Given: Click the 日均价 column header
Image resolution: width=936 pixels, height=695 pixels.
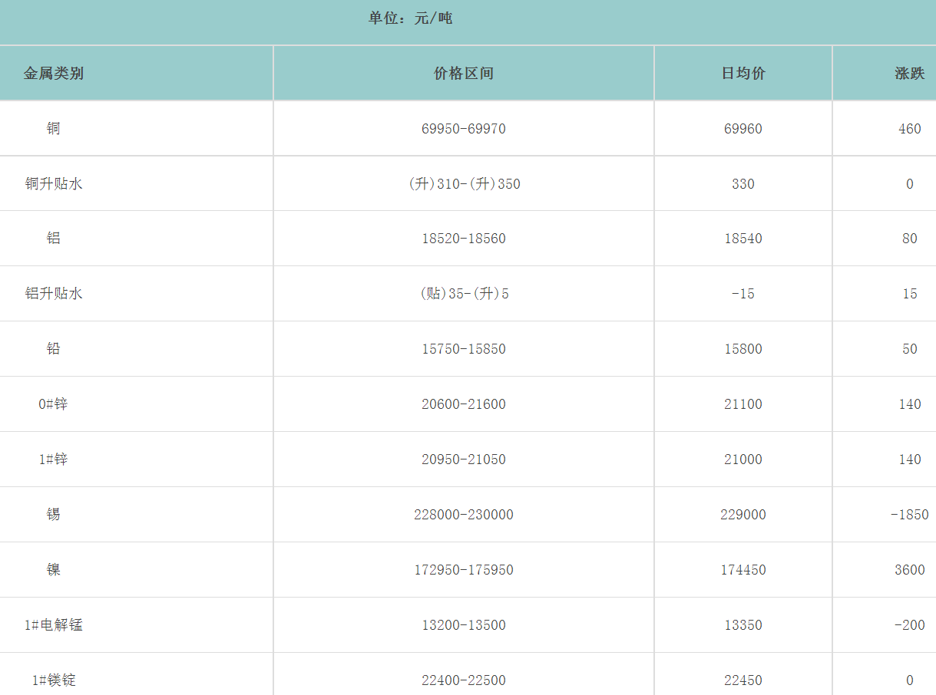Looking at the screenshot, I should tap(743, 74).
